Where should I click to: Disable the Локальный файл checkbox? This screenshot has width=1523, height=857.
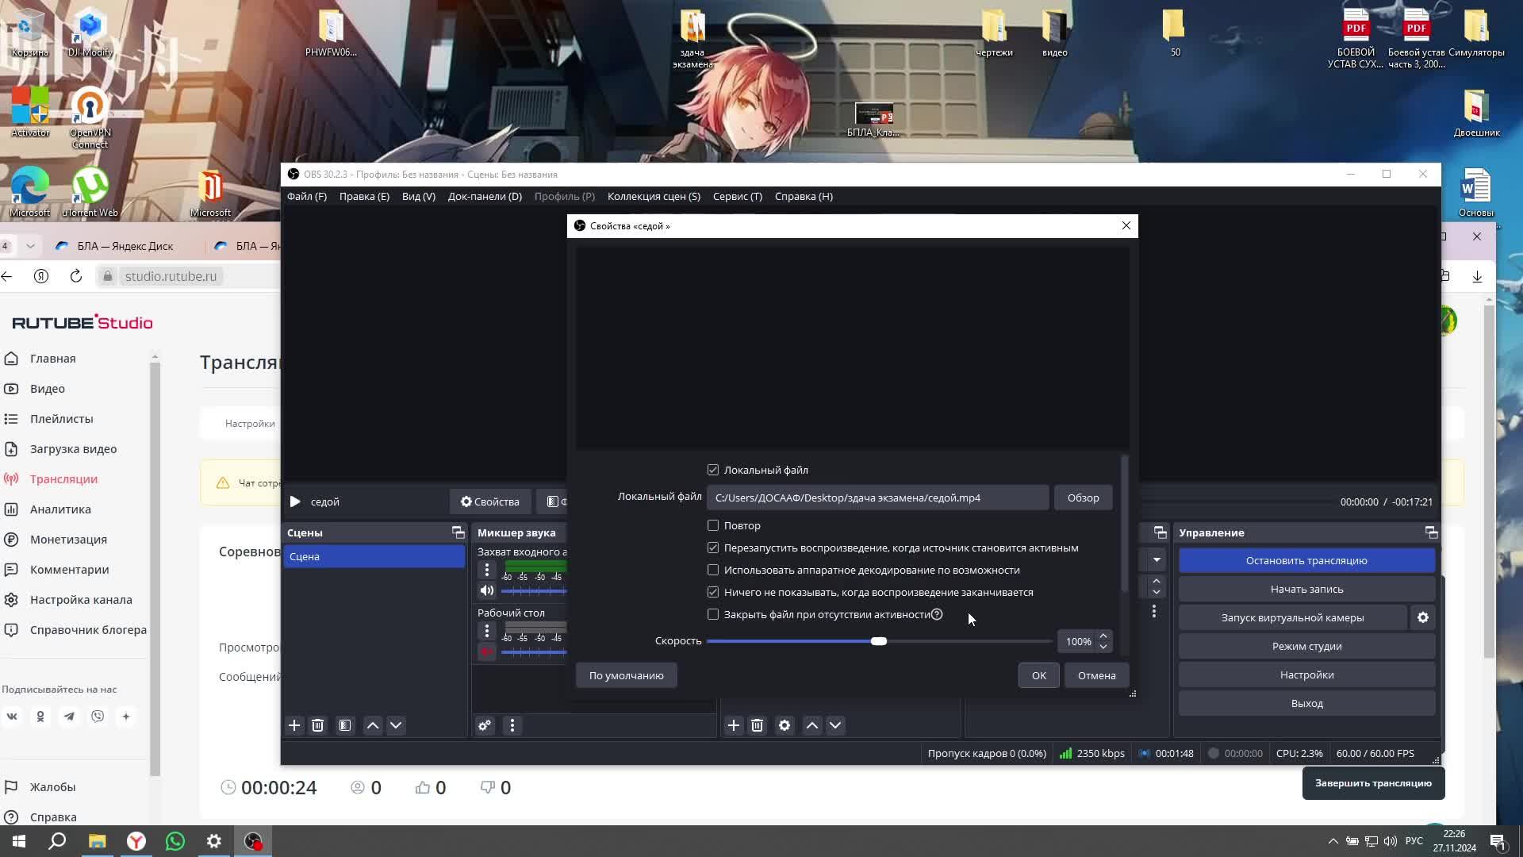[x=713, y=470]
